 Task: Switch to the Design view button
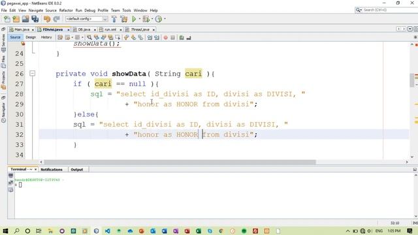31,38
